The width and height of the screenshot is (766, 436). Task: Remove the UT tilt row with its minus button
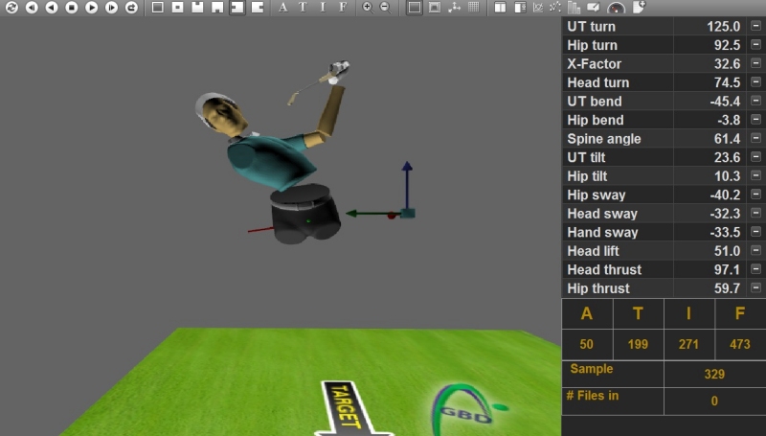pos(755,157)
